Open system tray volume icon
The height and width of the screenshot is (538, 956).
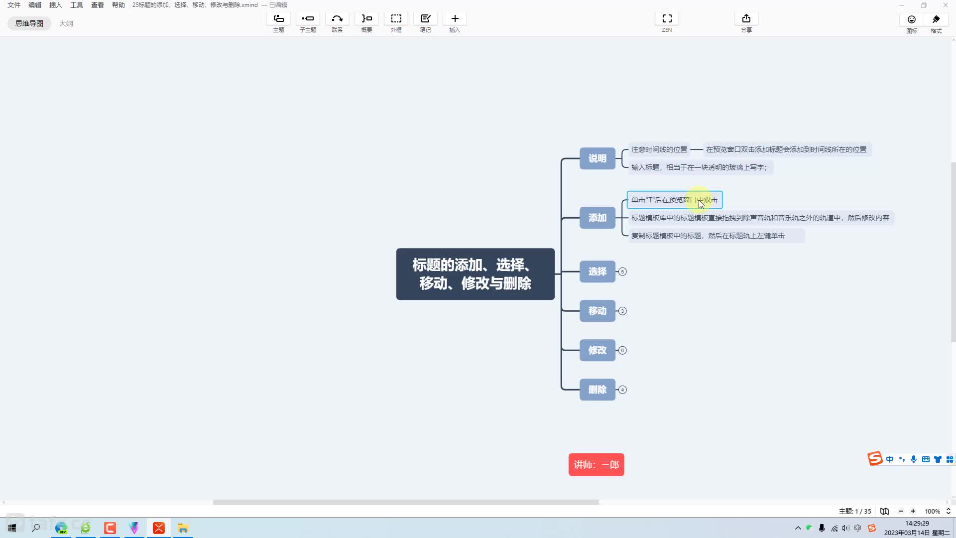[845, 528]
